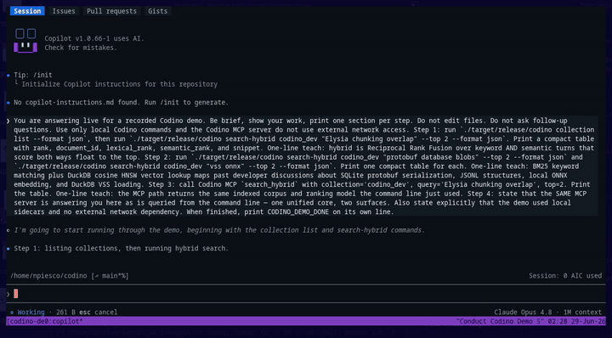The width and height of the screenshot is (612, 338).
Task: Click the 'main*%' git branch indicator
Action: pos(110,276)
